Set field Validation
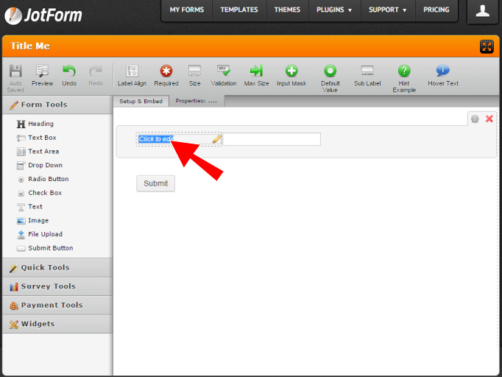 pos(224,76)
